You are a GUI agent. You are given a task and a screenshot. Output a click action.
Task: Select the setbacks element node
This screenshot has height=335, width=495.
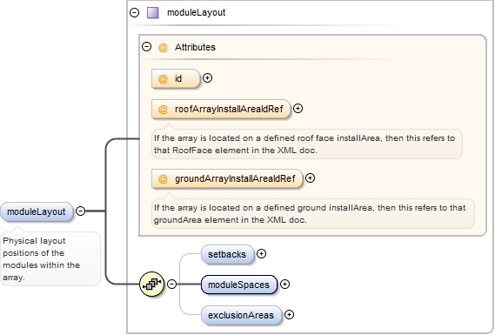(227, 254)
